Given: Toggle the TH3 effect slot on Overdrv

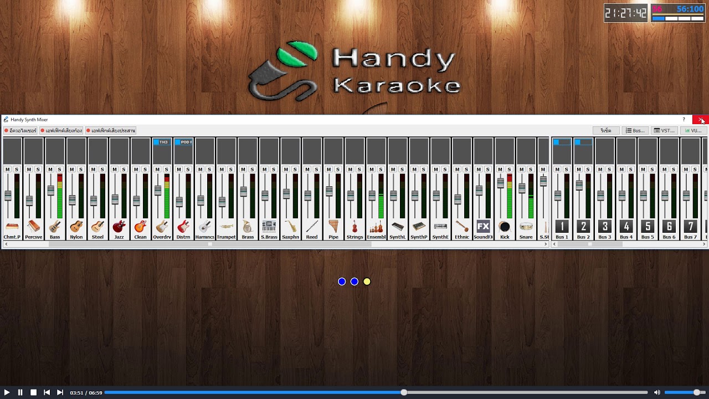Looking at the screenshot, I should click(162, 142).
